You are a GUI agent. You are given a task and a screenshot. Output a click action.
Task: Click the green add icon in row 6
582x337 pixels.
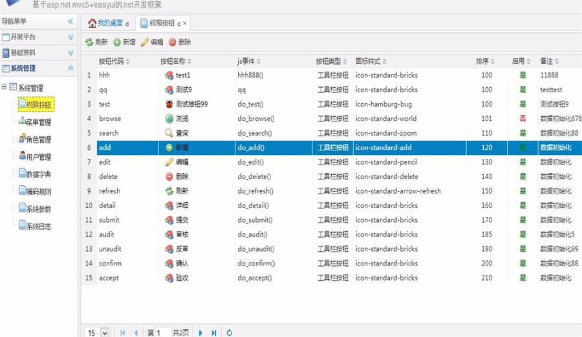tap(169, 148)
